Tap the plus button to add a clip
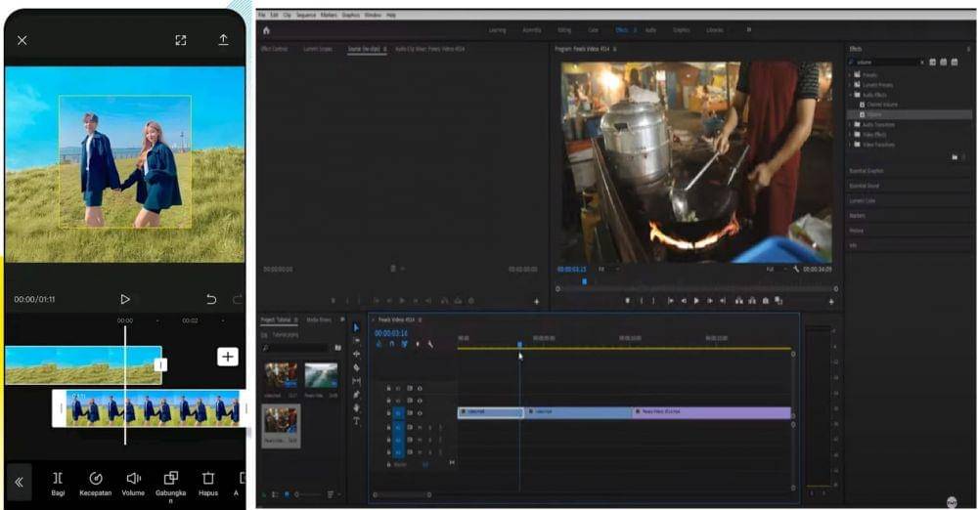 pos(227,357)
